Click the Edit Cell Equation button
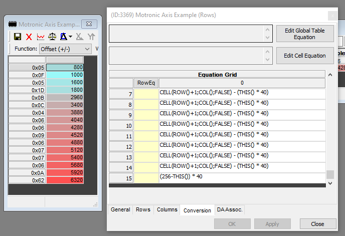Image resolution: width=345 pixels, height=236 pixels. tap(304, 56)
